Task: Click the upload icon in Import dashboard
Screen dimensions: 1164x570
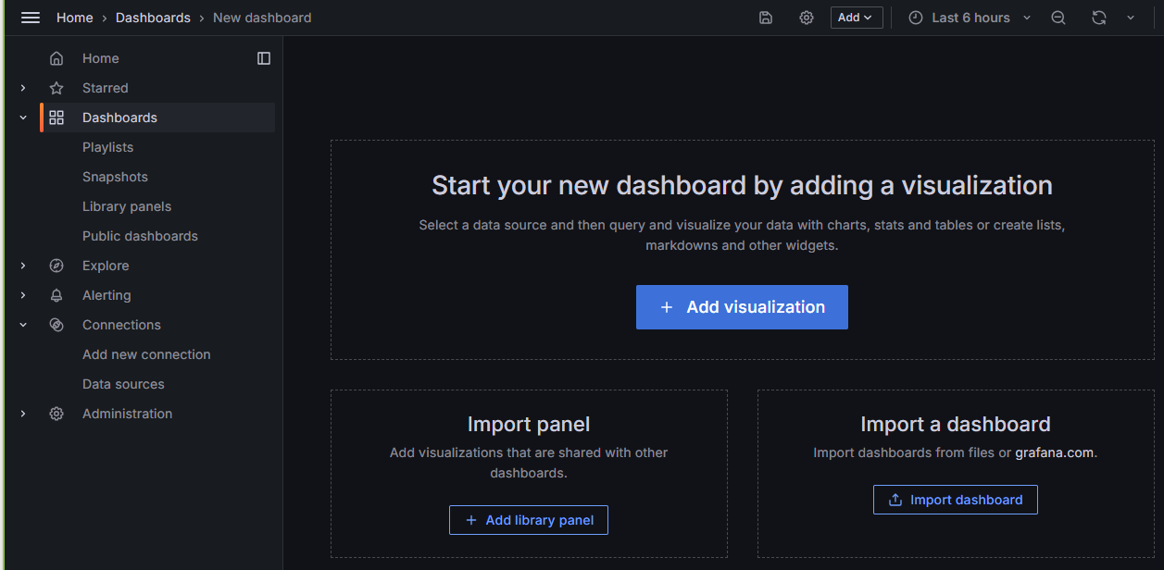Action: (895, 500)
